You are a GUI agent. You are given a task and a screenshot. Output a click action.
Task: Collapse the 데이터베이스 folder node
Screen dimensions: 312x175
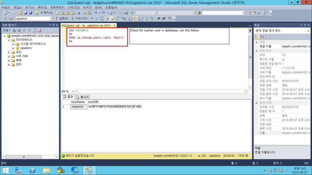click(9, 40)
